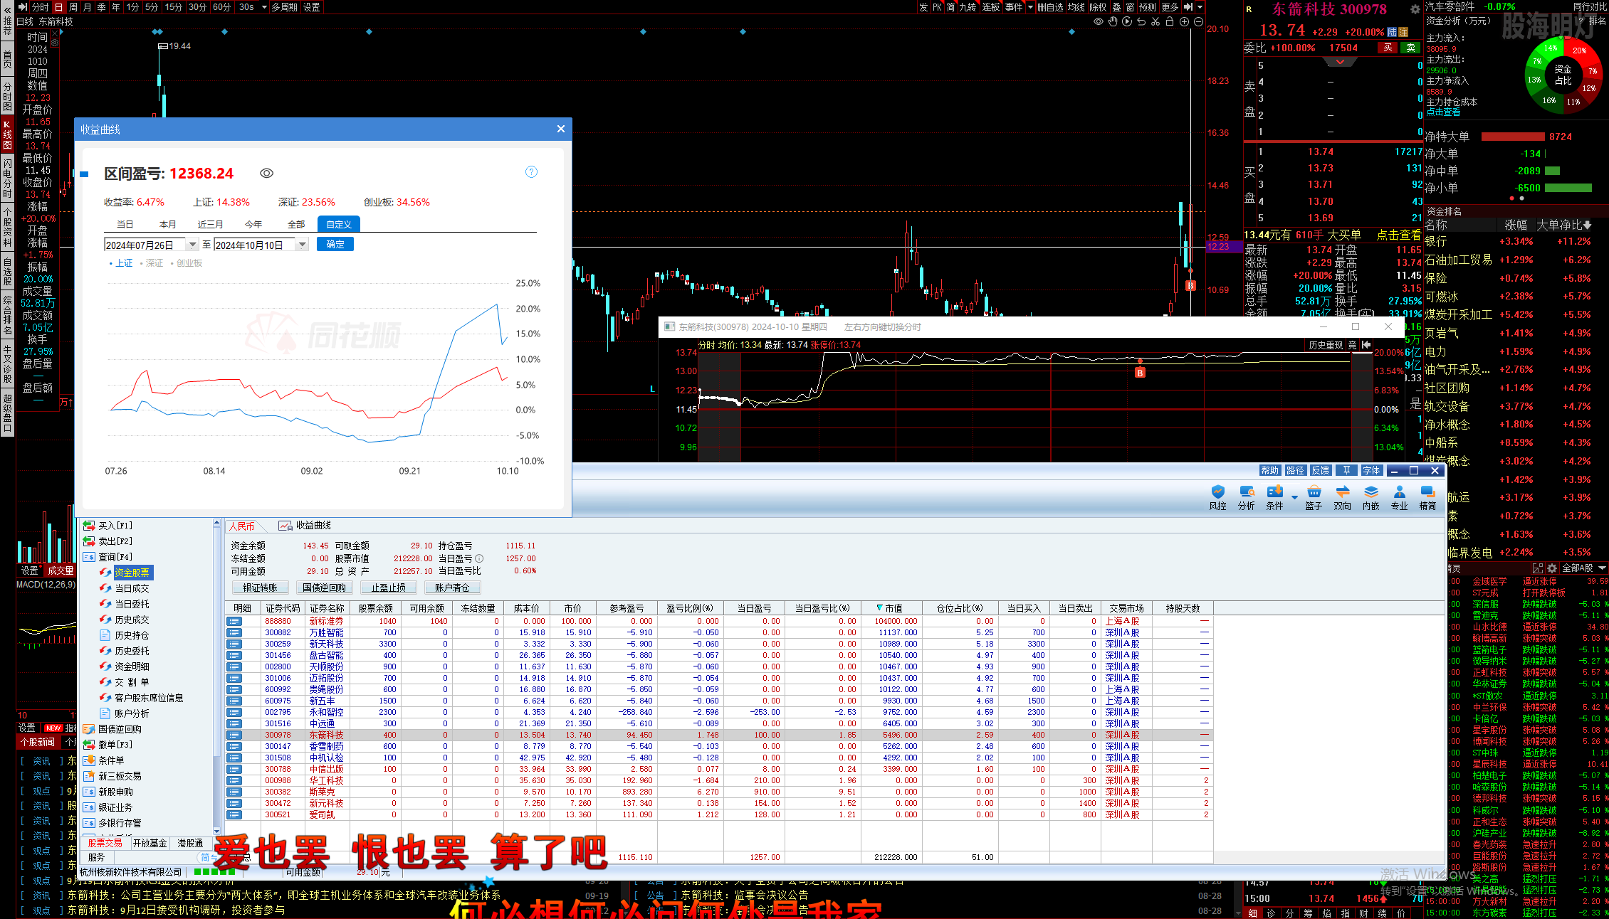Click the 买 buy button near 委比
Viewport: 1609px width, 919px height.
point(1388,48)
